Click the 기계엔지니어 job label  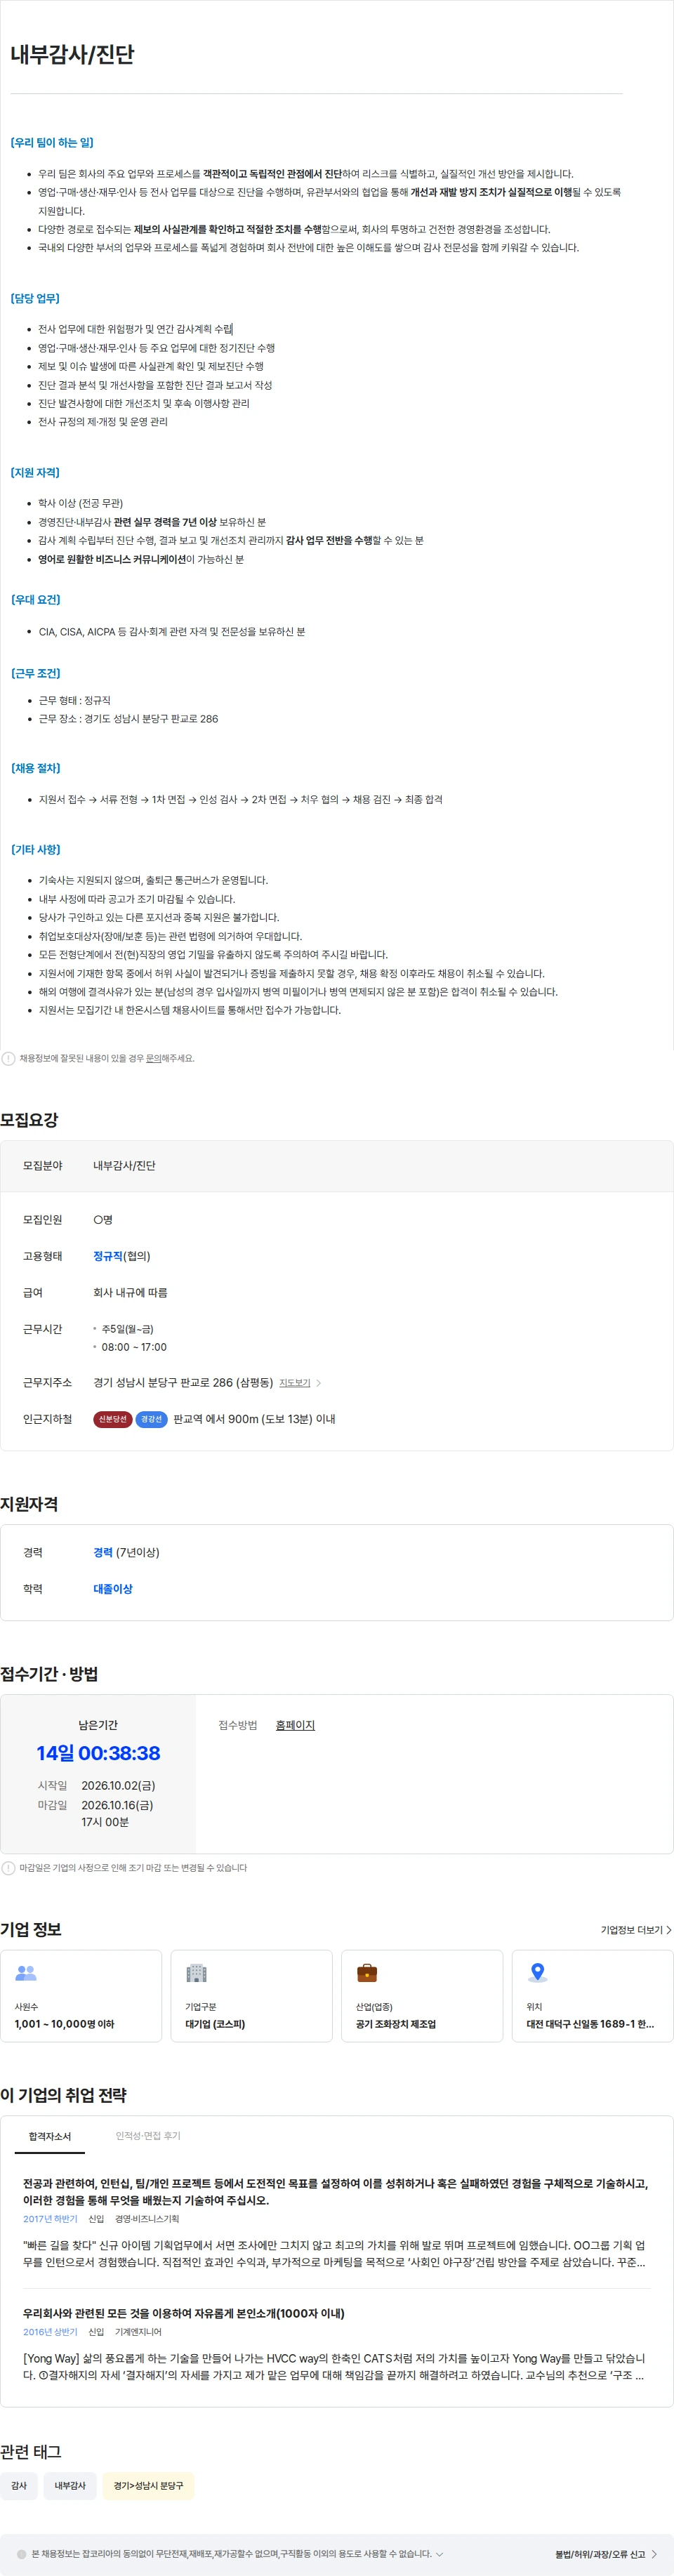138,2331
